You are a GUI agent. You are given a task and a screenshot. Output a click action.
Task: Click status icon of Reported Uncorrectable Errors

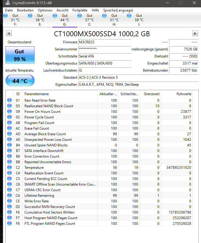pyautogui.click(x=9, y=162)
